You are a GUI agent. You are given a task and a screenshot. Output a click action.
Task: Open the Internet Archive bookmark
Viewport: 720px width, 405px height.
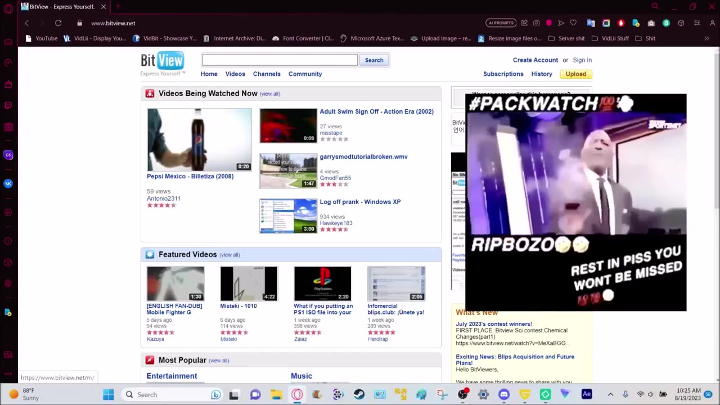tap(234, 38)
